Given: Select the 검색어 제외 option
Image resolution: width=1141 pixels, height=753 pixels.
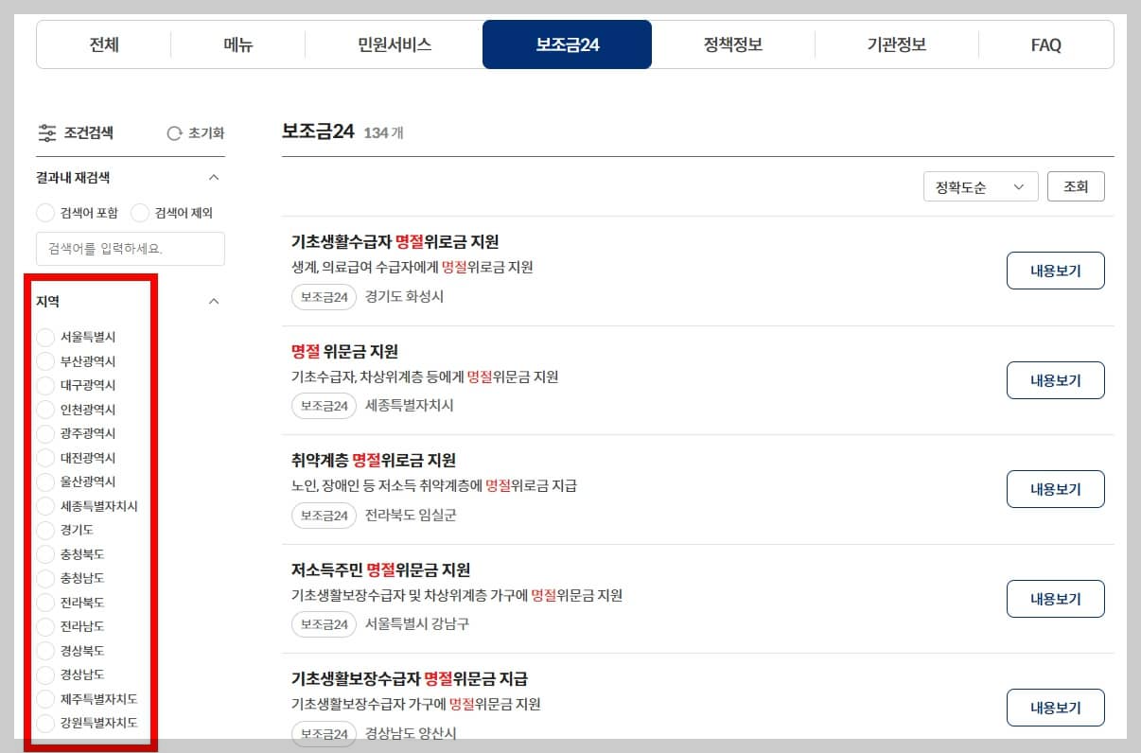Looking at the screenshot, I should pos(138,213).
